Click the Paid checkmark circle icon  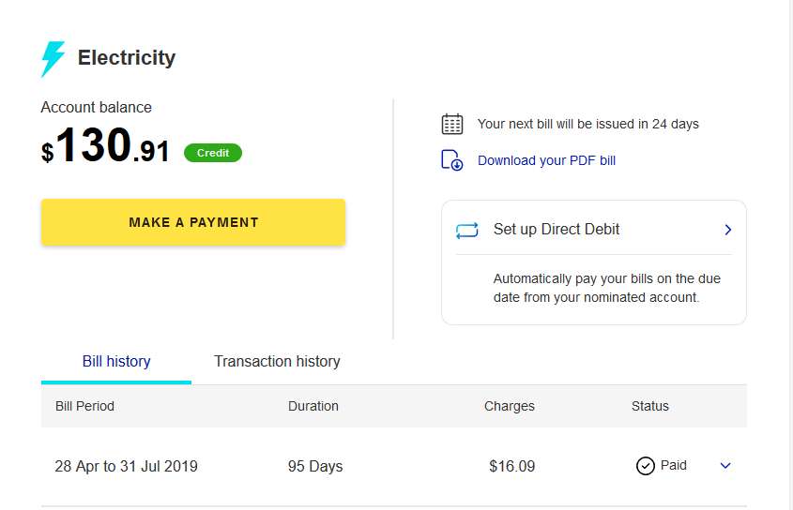coord(645,466)
